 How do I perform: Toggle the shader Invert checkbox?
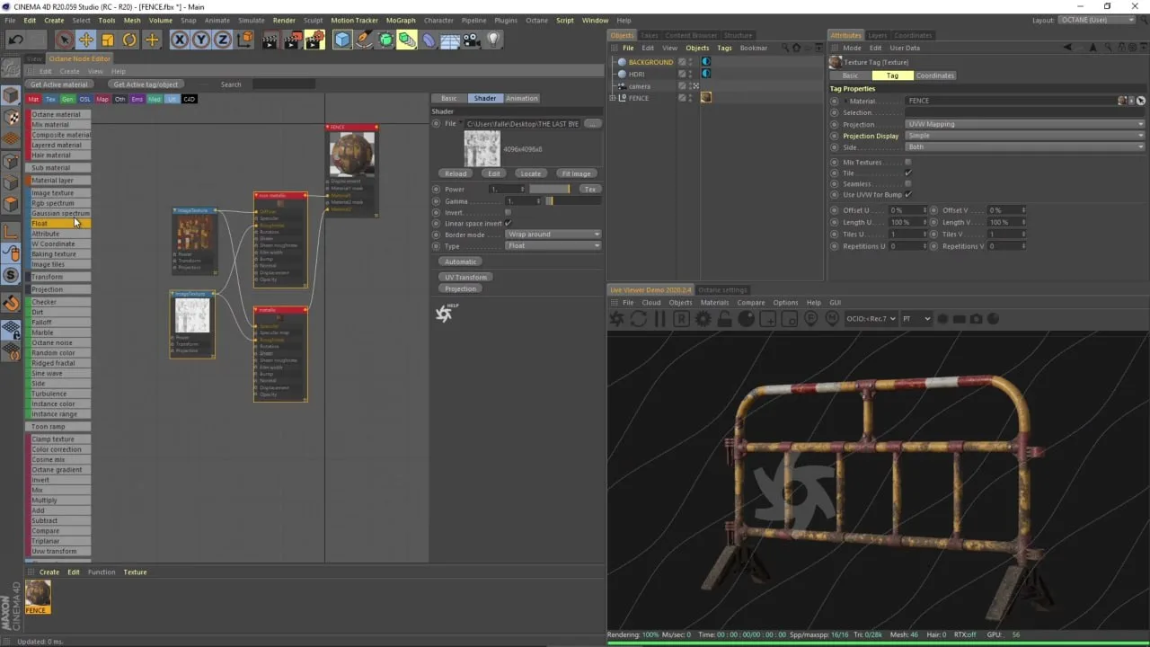pos(508,212)
